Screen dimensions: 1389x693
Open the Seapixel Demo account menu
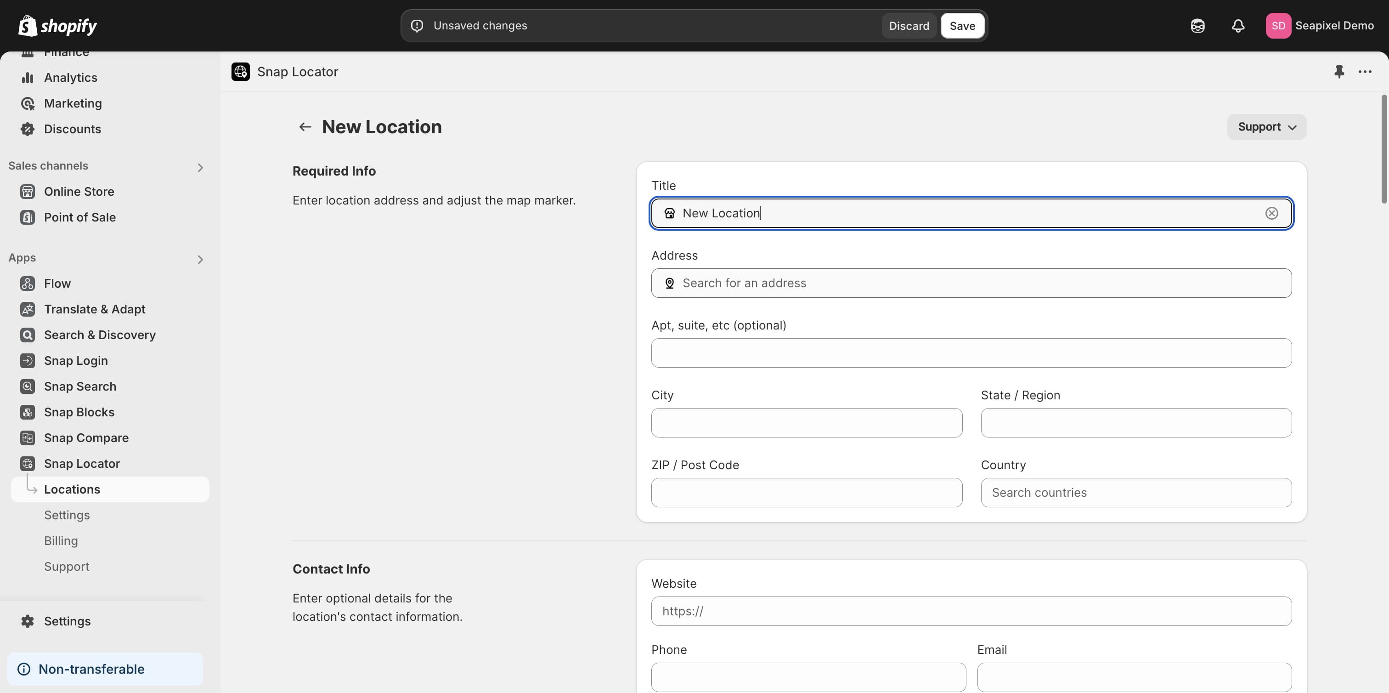pyautogui.click(x=1319, y=26)
